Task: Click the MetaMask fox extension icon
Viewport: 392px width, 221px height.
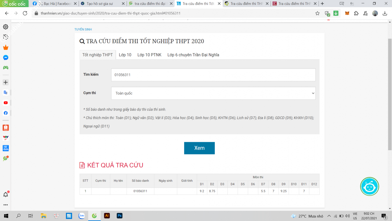Action: pyautogui.click(x=347, y=13)
